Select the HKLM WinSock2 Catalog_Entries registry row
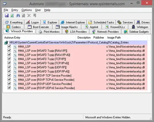This screenshot has height=122, width=154. click(78, 42)
